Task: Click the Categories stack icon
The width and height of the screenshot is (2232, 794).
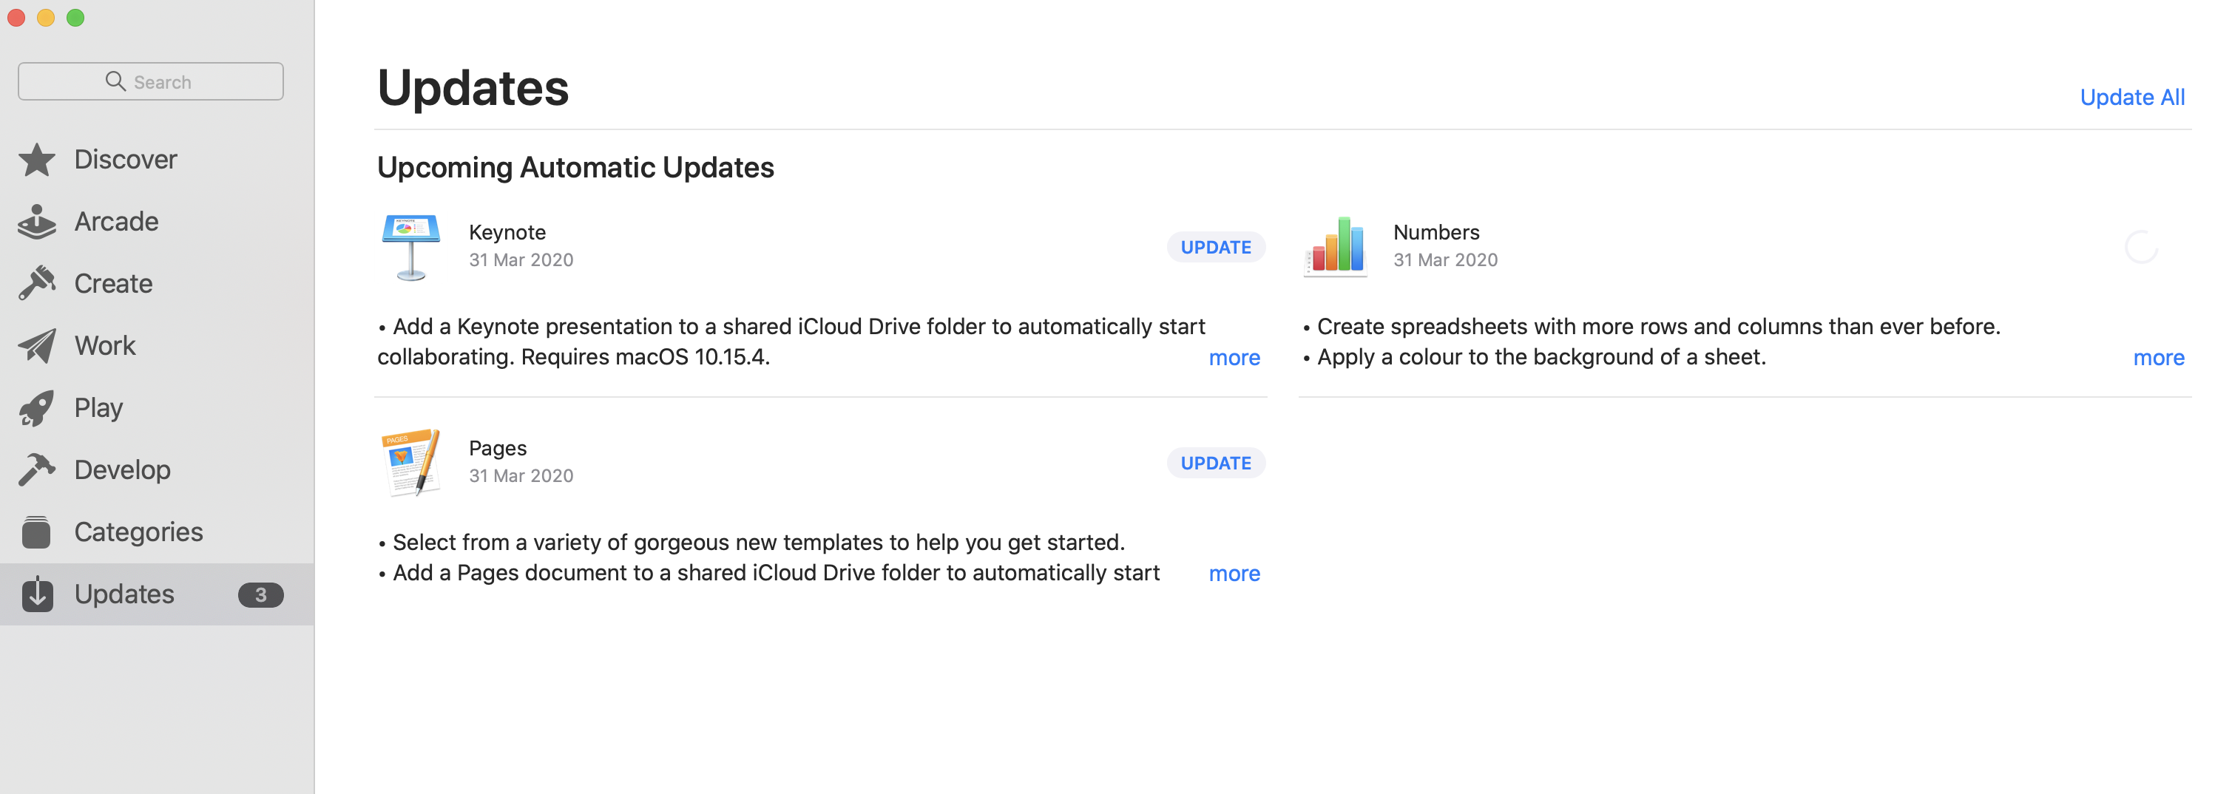Action: pos(36,532)
